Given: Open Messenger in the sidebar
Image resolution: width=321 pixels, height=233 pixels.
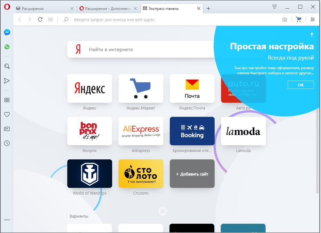Looking at the screenshot, I should tap(7, 32).
